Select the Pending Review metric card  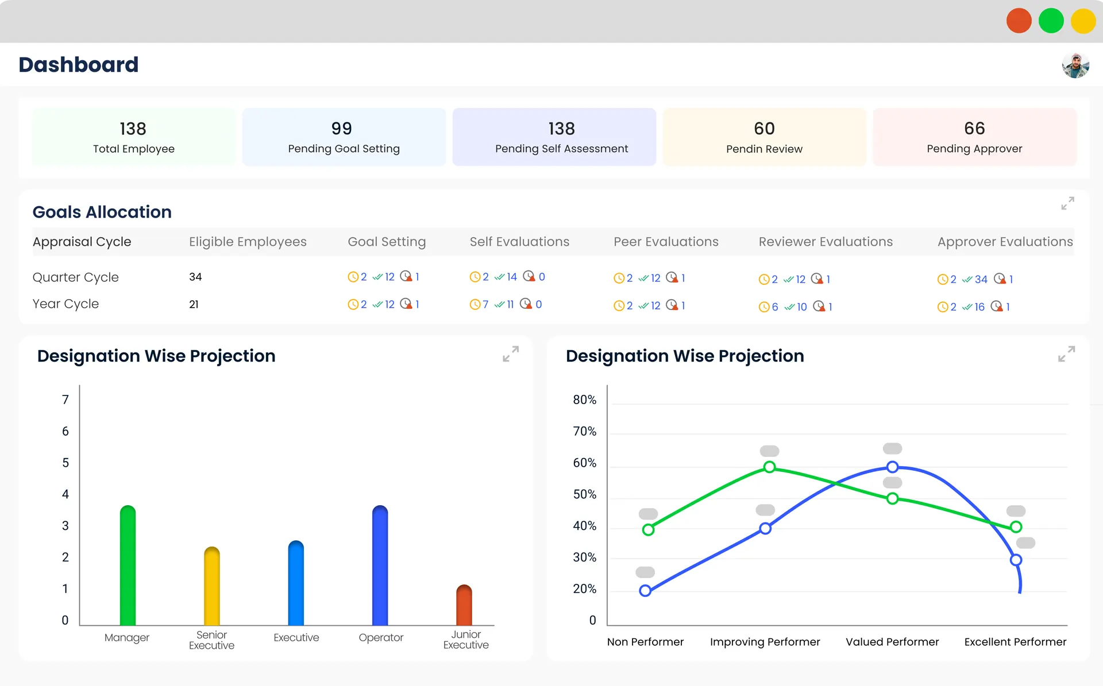point(763,136)
